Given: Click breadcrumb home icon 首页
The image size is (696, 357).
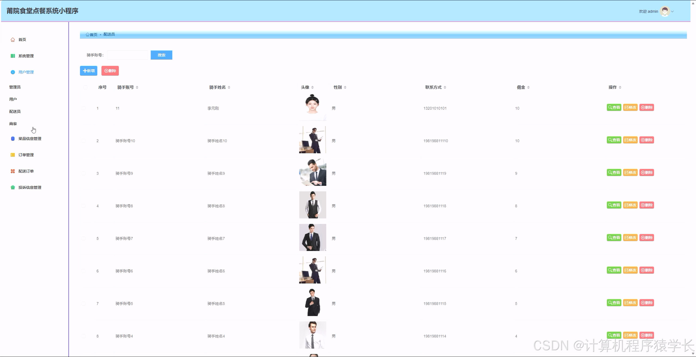Looking at the screenshot, I should coord(88,35).
